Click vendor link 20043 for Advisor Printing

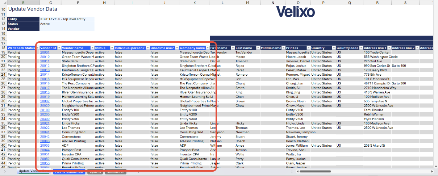[x=45, y=141]
